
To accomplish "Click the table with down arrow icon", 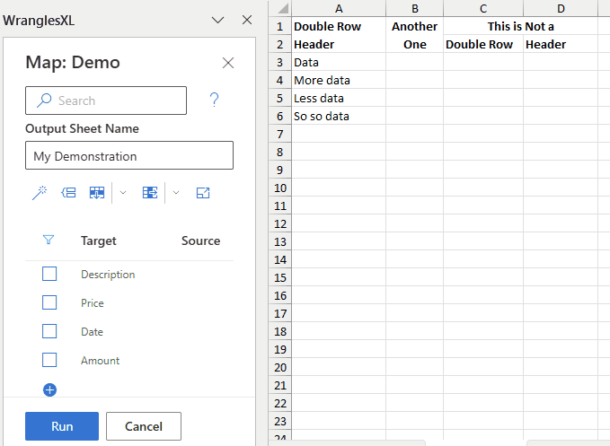I will (97, 192).
